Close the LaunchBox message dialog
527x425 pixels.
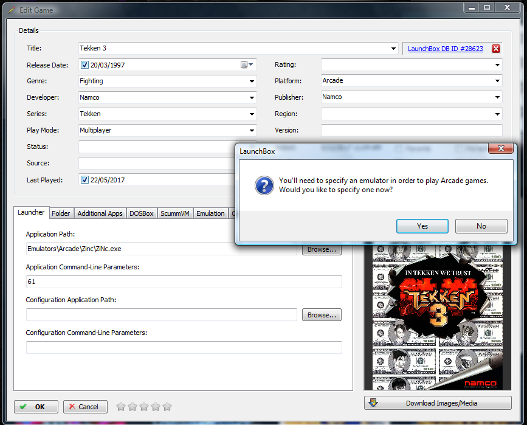[x=501, y=148]
